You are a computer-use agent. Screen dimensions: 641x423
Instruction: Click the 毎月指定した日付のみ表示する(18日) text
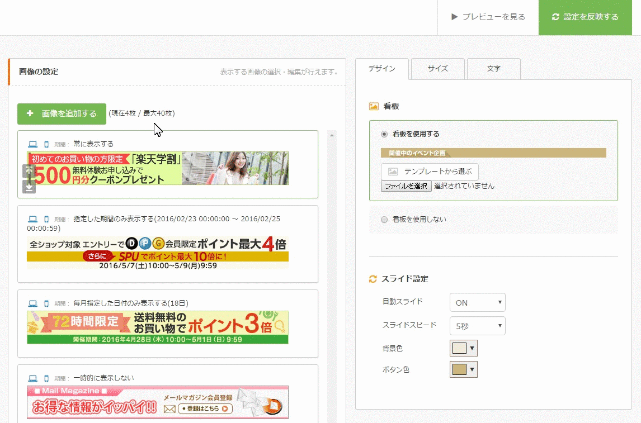[x=131, y=303]
